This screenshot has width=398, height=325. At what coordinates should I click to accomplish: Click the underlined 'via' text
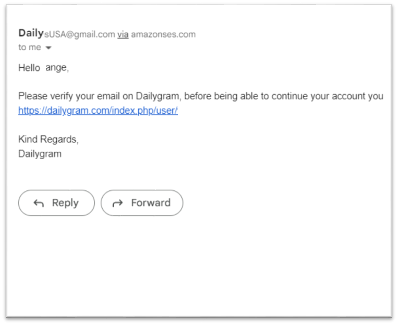click(123, 34)
